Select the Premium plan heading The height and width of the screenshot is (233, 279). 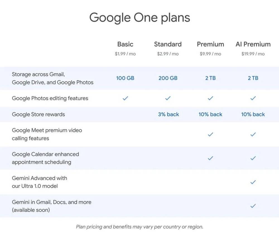[x=210, y=44]
